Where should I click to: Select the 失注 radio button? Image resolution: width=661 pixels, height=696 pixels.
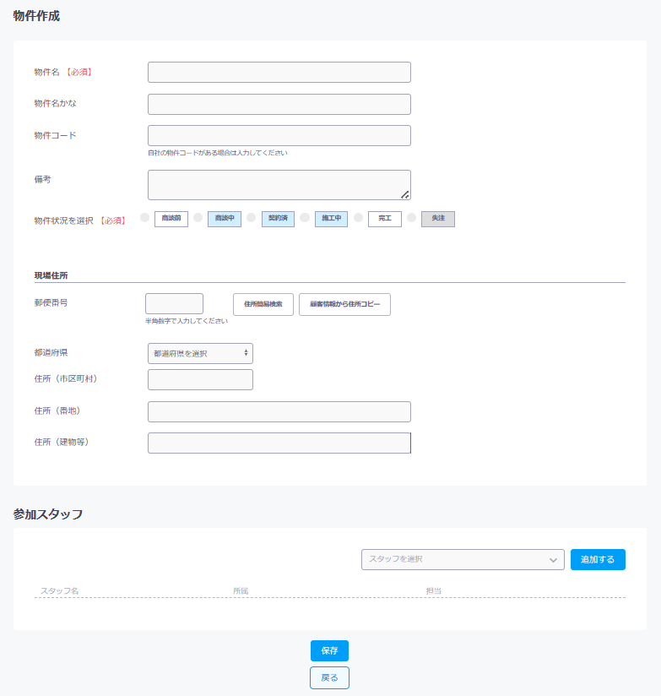[x=412, y=218]
